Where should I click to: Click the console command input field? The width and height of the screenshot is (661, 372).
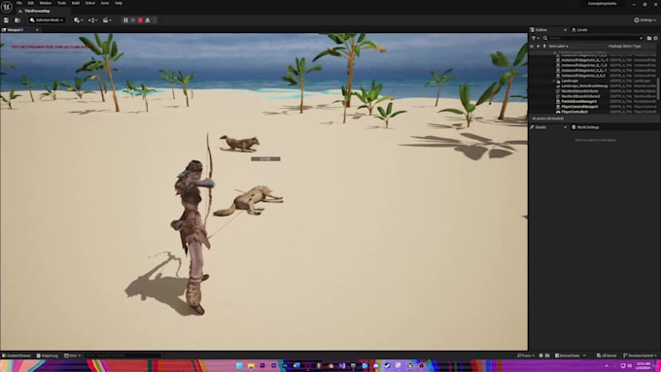point(122,355)
